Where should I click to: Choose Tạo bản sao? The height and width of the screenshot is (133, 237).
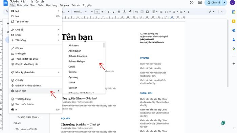[36, 21]
